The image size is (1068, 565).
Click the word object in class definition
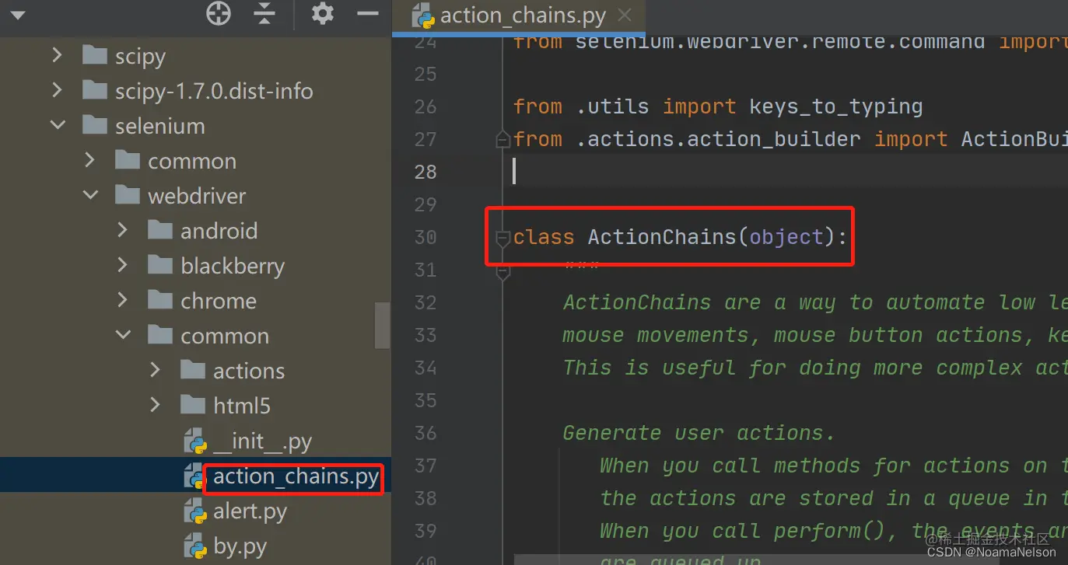coord(786,236)
